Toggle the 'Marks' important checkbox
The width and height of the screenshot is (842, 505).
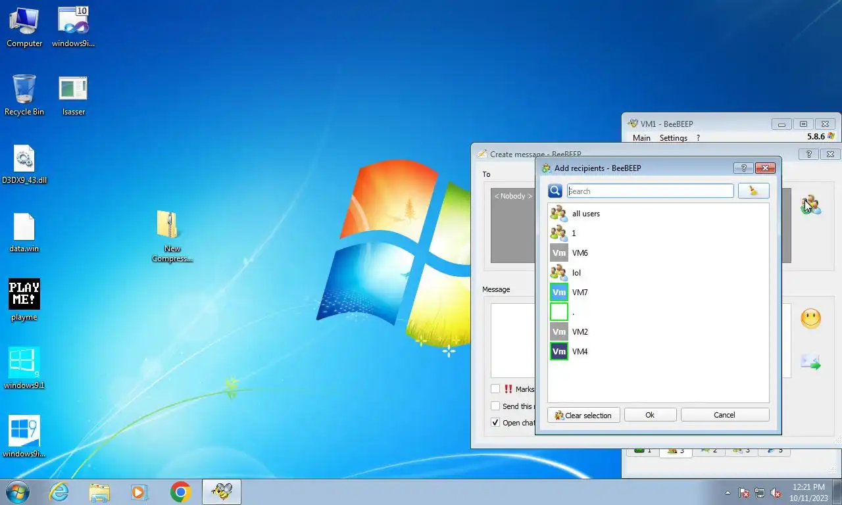coord(495,389)
